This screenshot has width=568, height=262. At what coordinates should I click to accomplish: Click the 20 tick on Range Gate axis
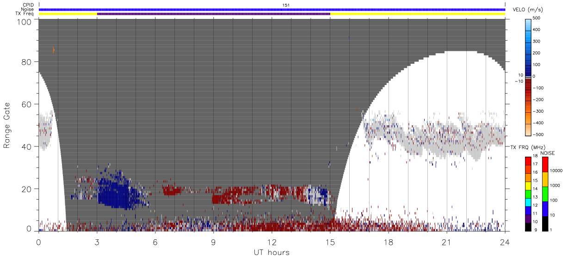point(27,189)
